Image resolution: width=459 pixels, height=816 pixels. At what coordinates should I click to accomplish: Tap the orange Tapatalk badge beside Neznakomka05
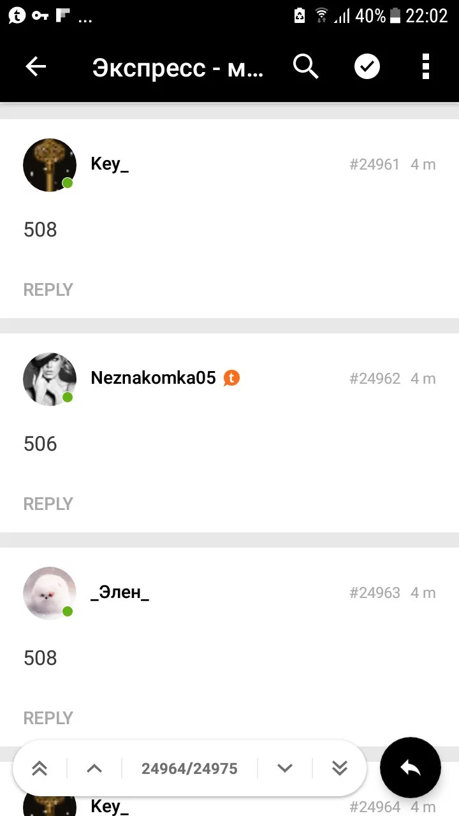tap(232, 378)
